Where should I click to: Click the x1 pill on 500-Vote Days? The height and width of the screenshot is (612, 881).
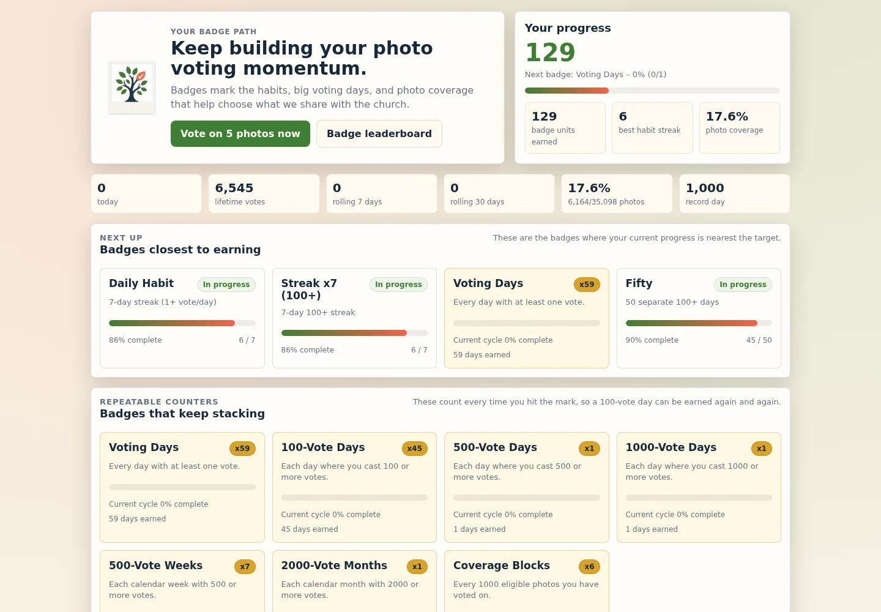pos(589,449)
